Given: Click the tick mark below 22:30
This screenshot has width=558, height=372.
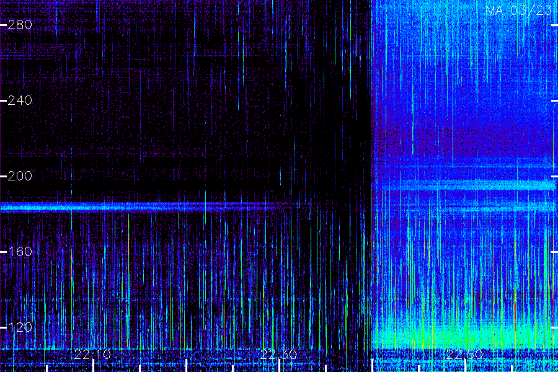Looking at the screenshot, I should click(x=280, y=366).
